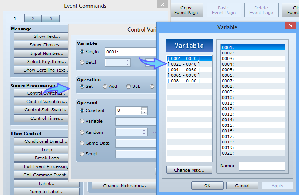Close the Event Commands window
This screenshot has height=195, width=299.
(162, 4)
